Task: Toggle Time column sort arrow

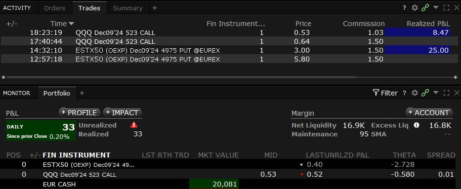Action: tap(72, 24)
